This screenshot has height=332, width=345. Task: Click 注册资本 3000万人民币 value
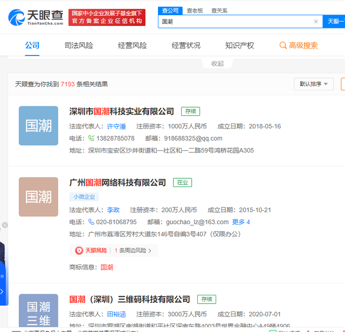pyautogui.click(x=187, y=314)
